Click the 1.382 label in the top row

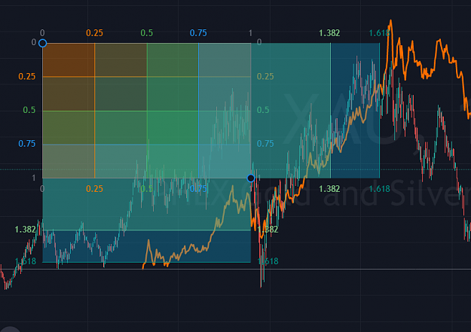tap(329, 33)
